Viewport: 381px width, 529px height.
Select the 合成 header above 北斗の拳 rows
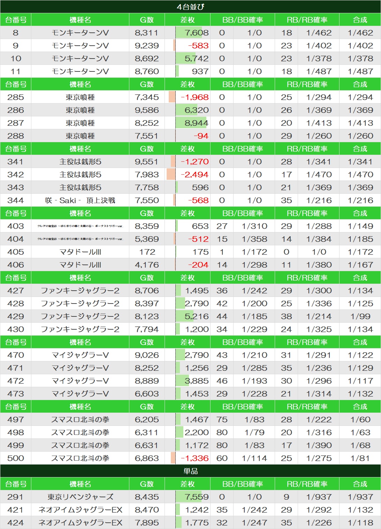coord(360,407)
